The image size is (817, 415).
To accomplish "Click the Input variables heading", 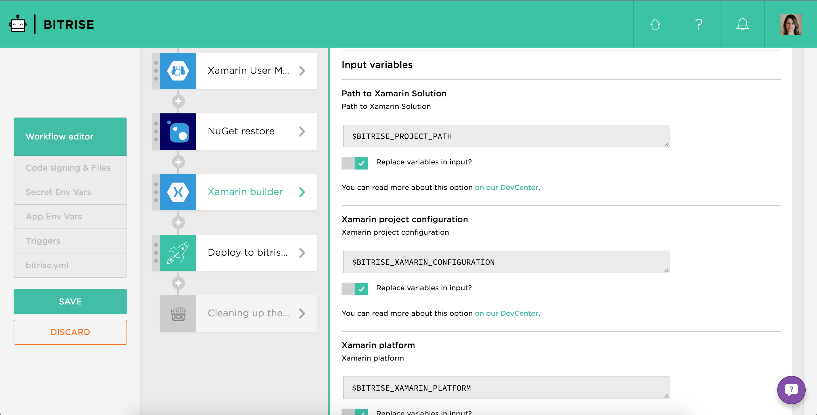I will click(377, 65).
